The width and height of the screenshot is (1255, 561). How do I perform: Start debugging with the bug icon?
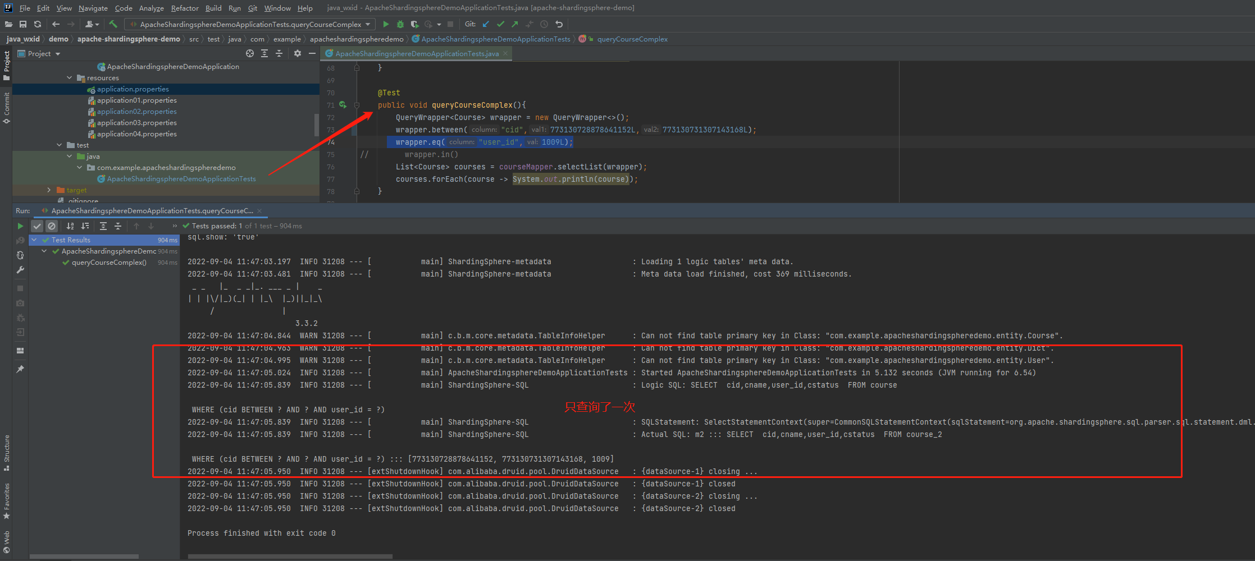pos(400,24)
